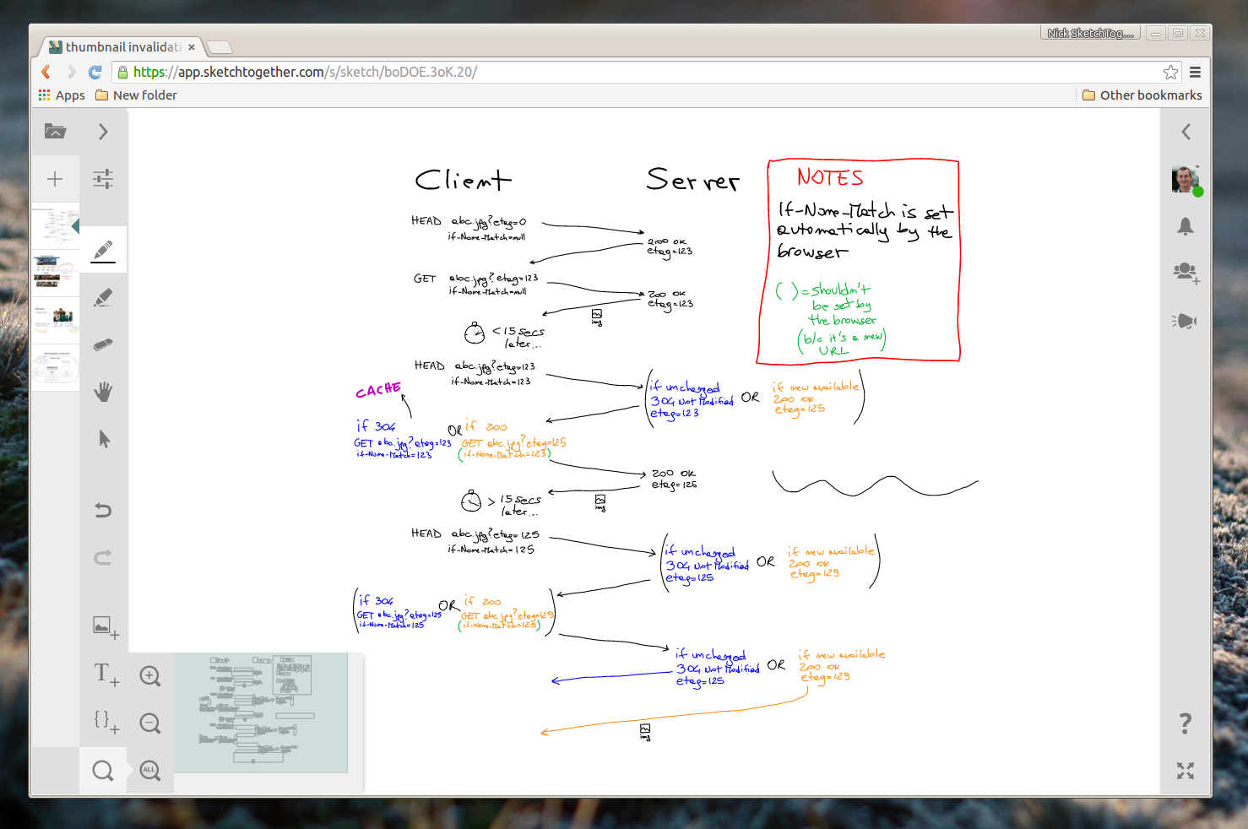The image size is (1248, 829).
Task: Toggle the zoom magnifier panel
Action: [x=103, y=770]
